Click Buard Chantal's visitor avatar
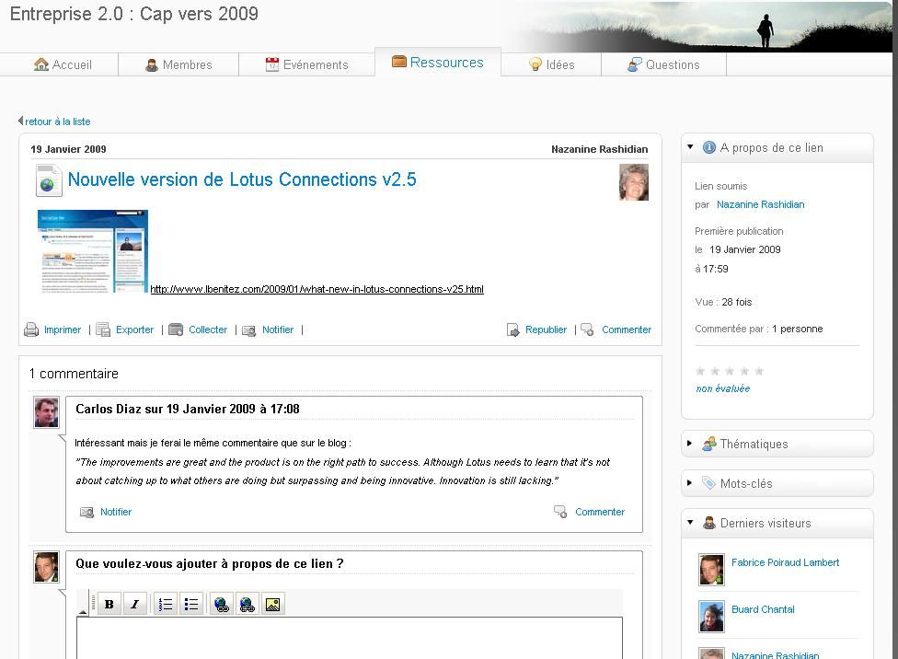This screenshot has width=898, height=659. [x=711, y=617]
